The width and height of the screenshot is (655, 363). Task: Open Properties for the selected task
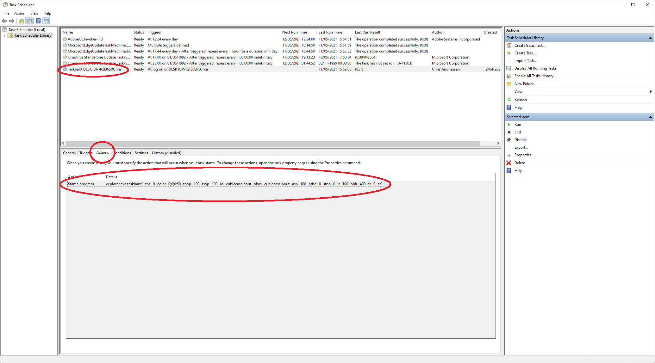pos(523,155)
